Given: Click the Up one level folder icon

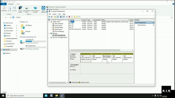Looking at the screenshot, I should [x=55, y=17].
